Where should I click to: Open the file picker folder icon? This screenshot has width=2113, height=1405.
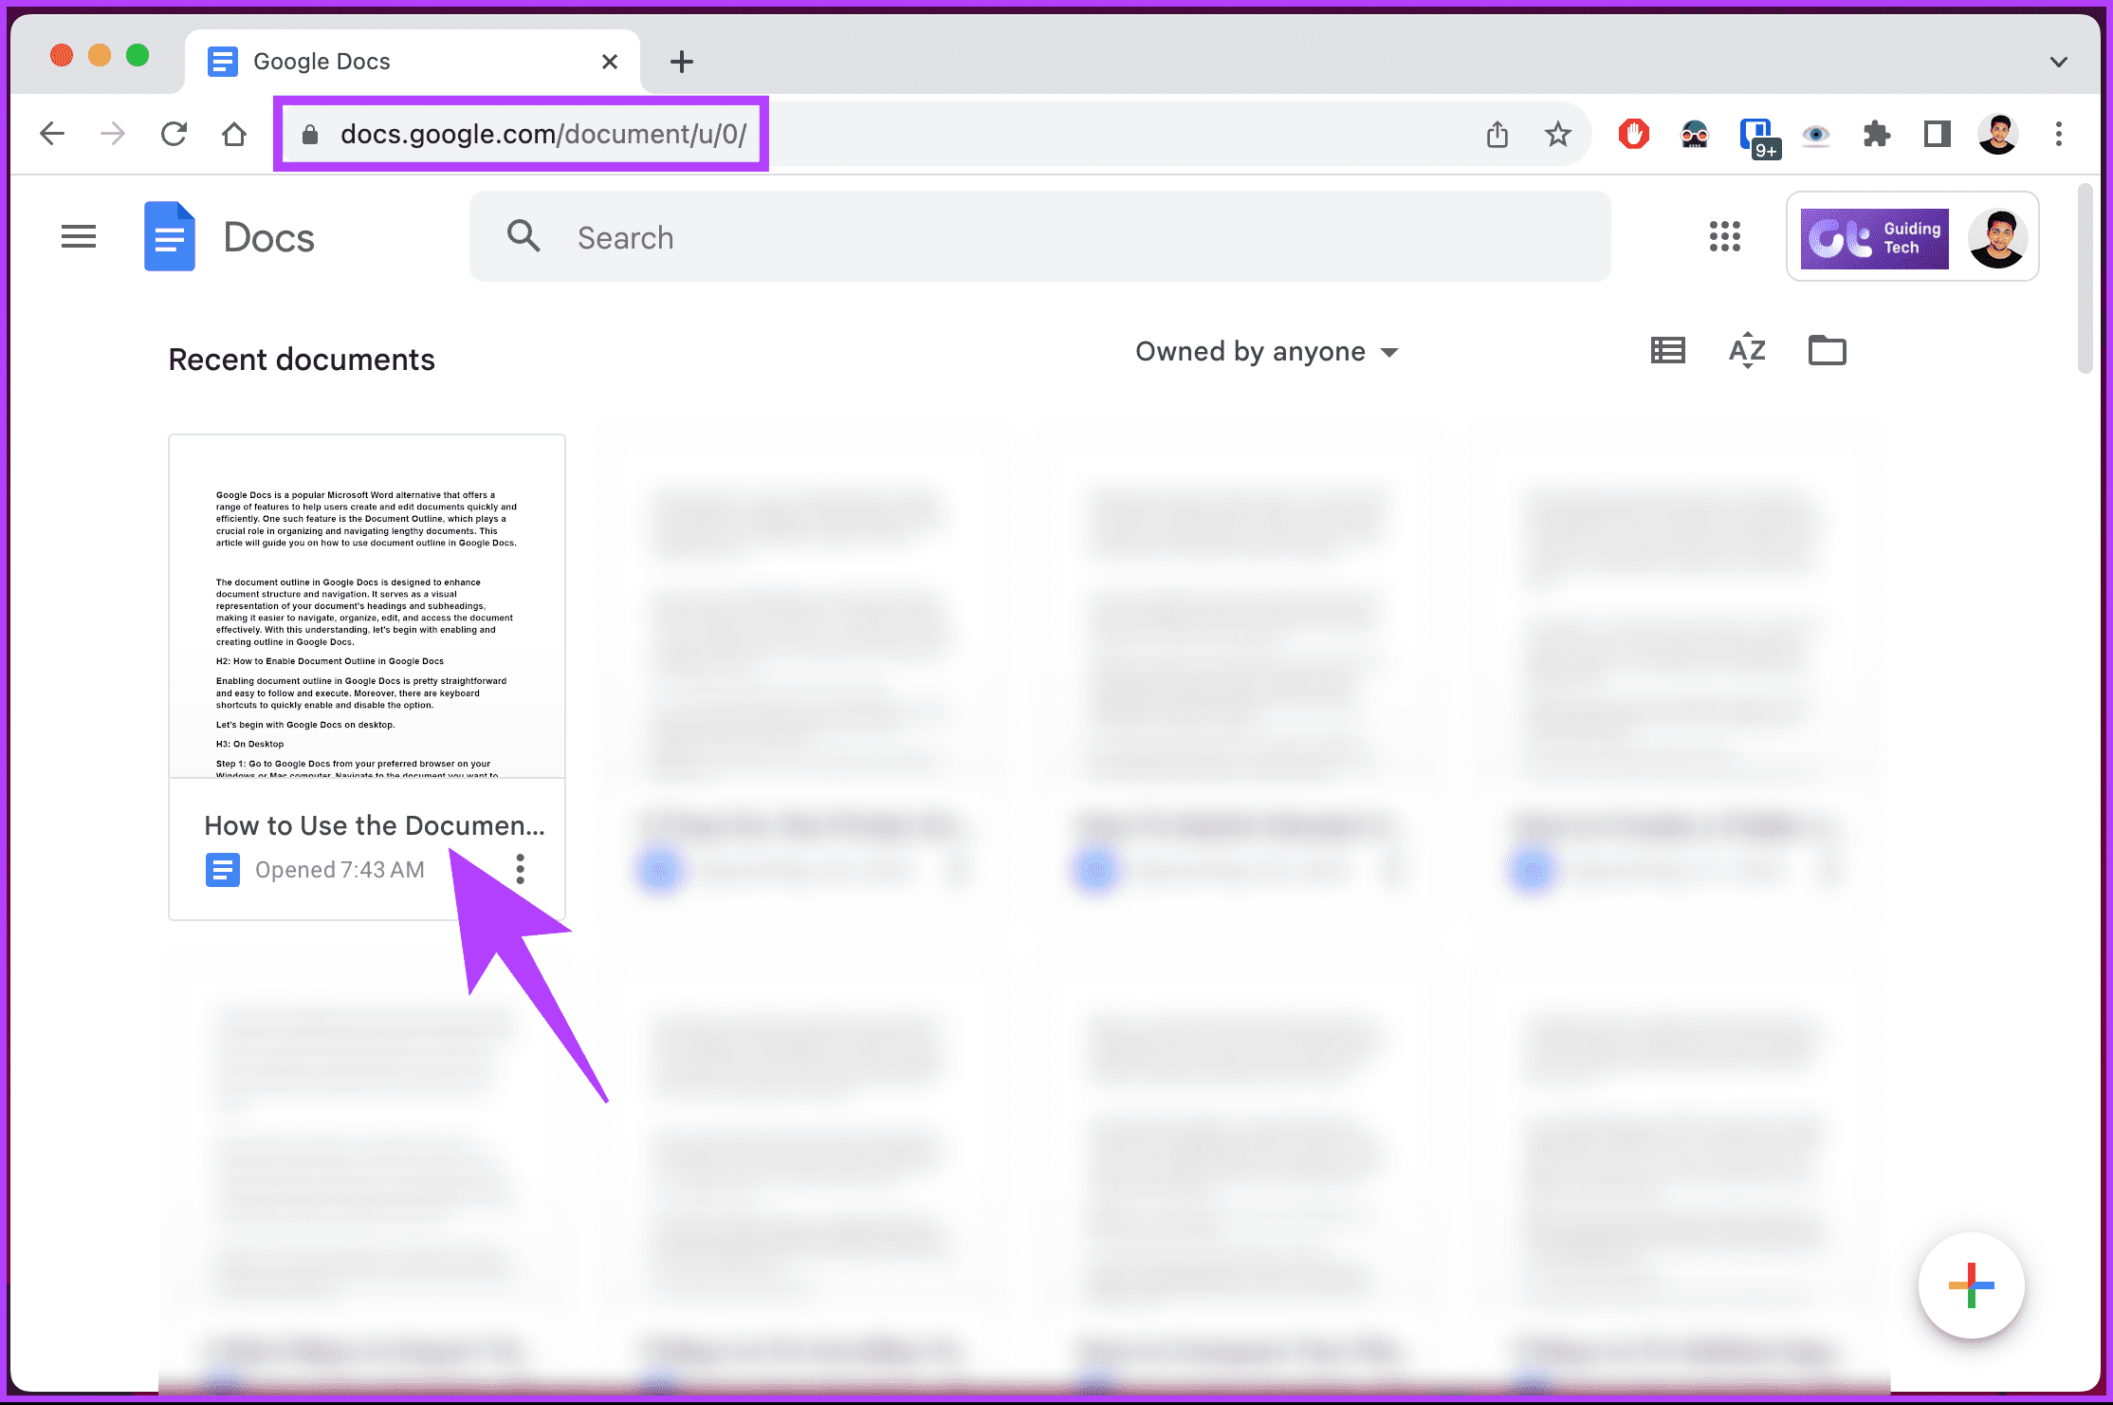point(1827,350)
